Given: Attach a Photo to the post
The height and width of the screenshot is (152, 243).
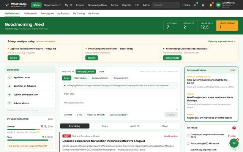Looking at the screenshot, I should click(x=68, y=115).
